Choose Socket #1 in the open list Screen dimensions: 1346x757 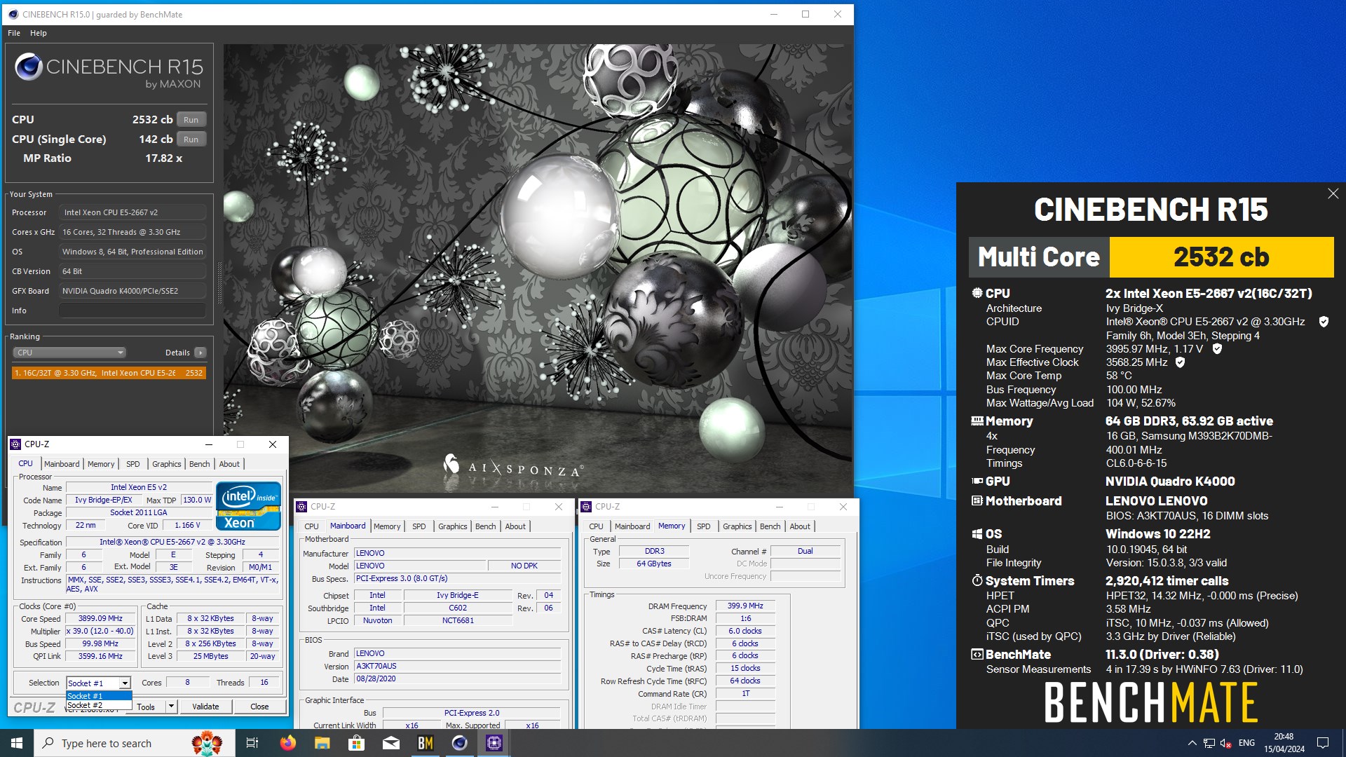99,696
